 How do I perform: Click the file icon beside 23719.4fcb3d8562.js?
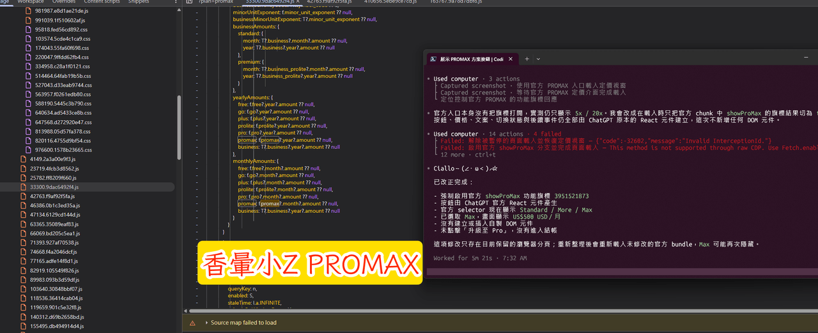pyautogui.click(x=23, y=169)
